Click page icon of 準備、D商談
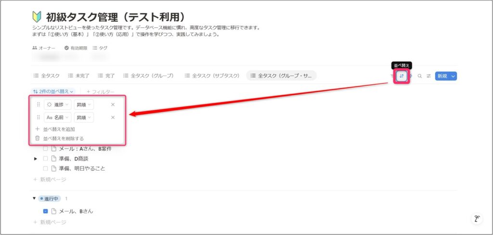493x235 pixels. [x=54, y=158]
